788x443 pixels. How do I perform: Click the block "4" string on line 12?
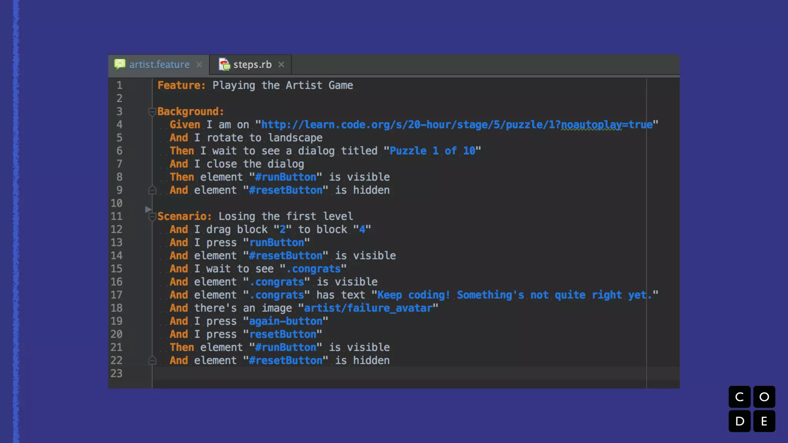coord(362,230)
